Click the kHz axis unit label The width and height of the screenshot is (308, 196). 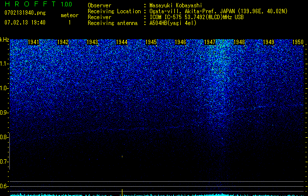4,40
